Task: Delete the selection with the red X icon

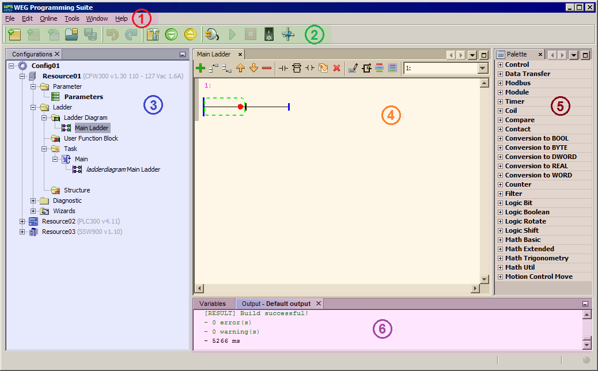Action: pos(336,67)
